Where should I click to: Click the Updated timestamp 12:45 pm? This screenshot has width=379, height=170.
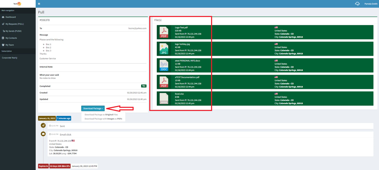coord(137,99)
